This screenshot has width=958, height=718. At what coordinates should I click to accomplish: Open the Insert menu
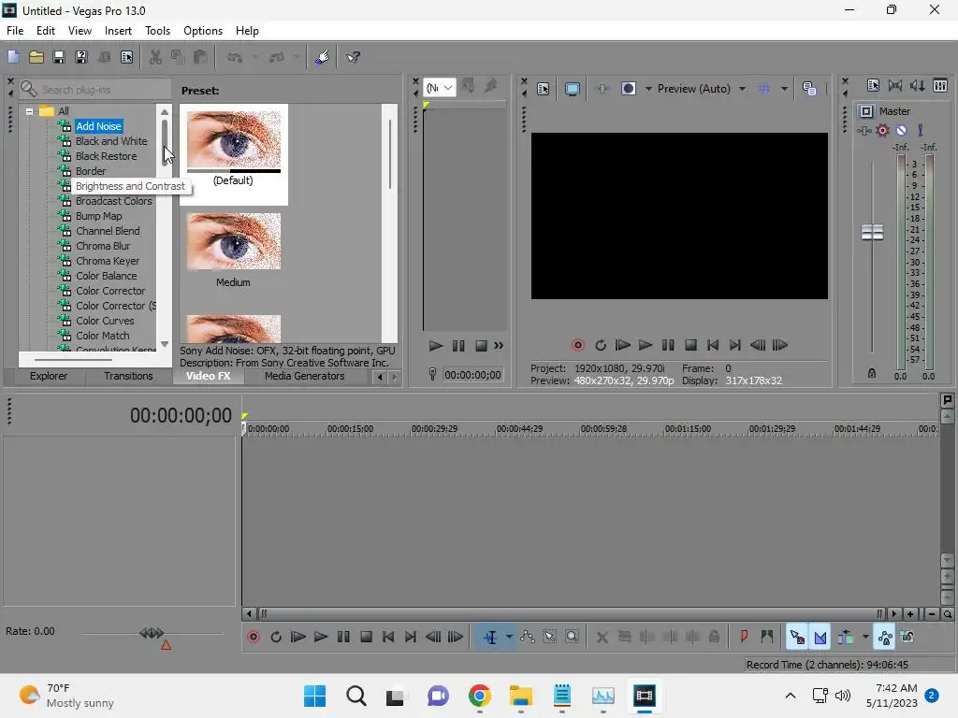(118, 31)
